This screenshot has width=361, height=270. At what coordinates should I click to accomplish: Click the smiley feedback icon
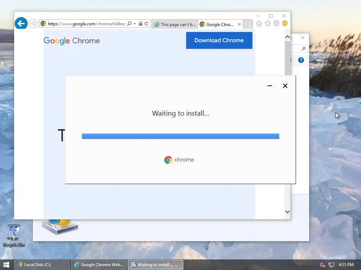285,24
